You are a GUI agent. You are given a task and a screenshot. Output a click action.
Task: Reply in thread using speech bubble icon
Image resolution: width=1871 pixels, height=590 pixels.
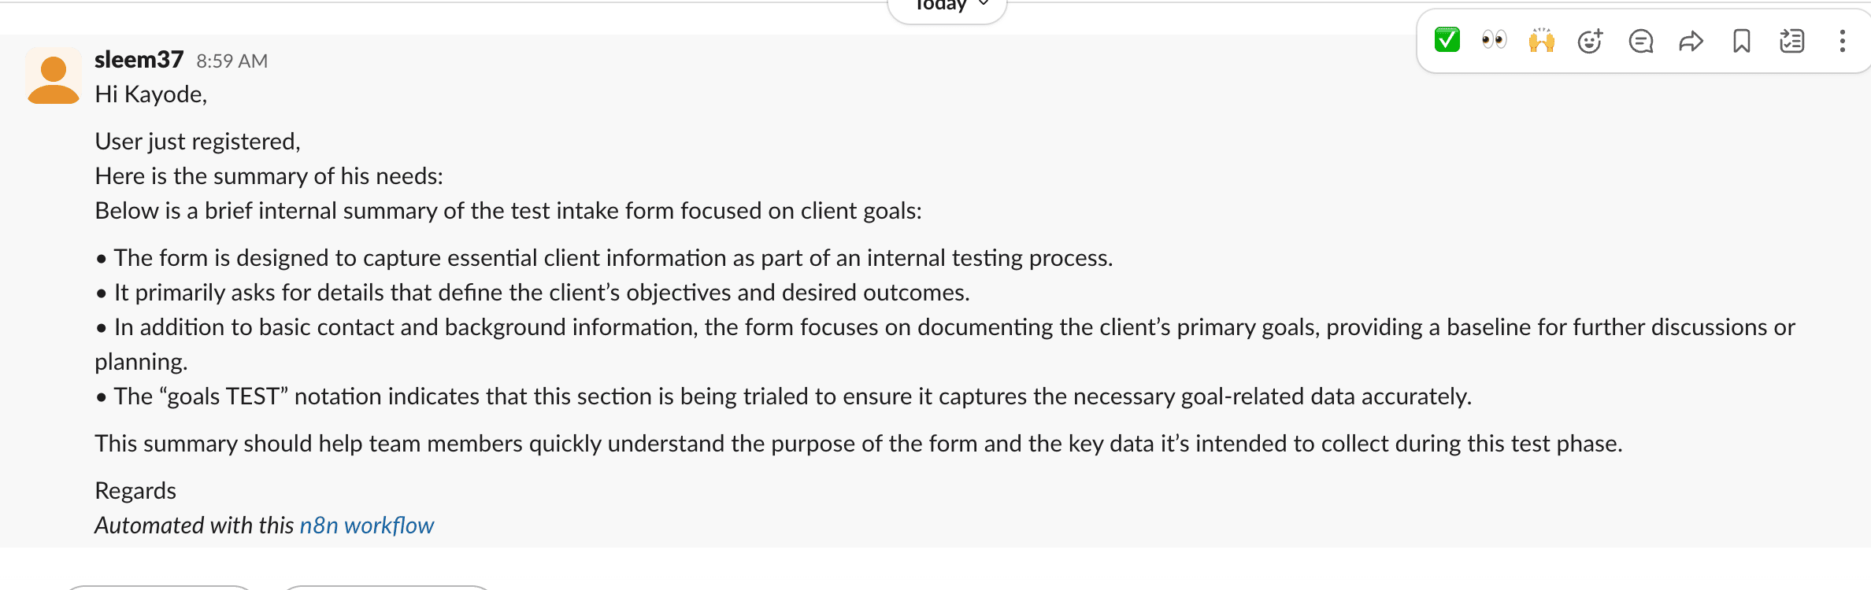click(x=1641, y=40)
